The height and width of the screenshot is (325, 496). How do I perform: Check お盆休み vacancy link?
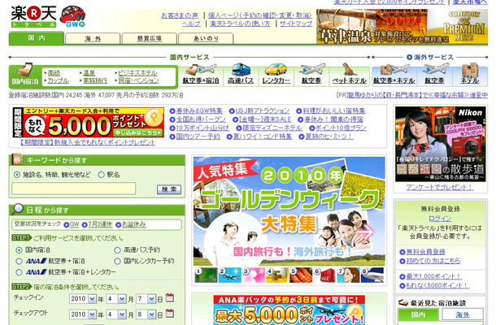tap(134, 224)
